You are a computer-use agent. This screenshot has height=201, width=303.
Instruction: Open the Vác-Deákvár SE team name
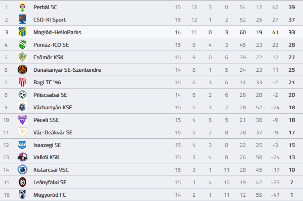53,132
